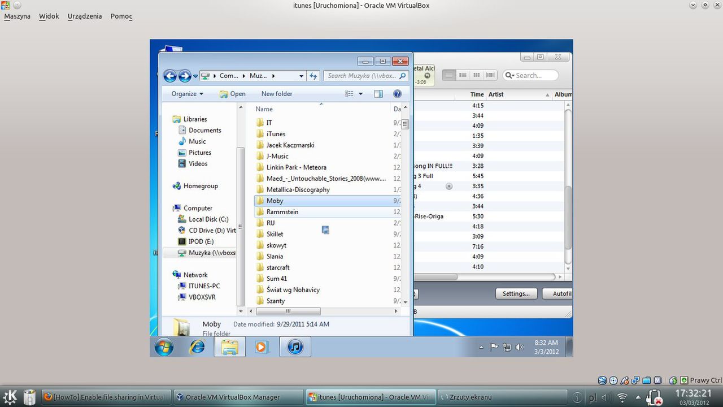This screenshot has height=407, width=723.
Task: Open the views options dropdown arrow
Action: tap(361, 94)
